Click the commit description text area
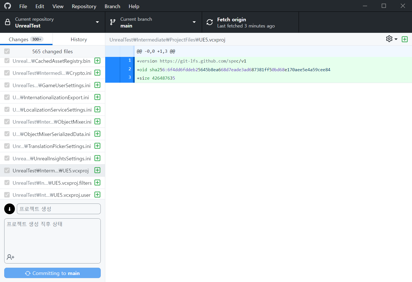The width and height of the screenshot is (412, 282). pyautogui.click(x=52, y=241)
